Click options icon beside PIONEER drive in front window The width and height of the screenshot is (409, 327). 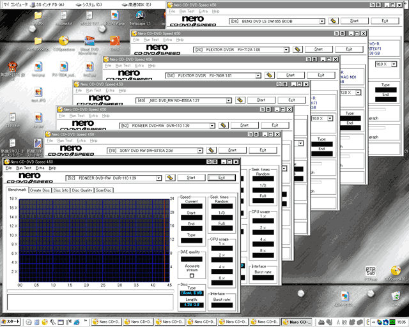click(170, 178)
